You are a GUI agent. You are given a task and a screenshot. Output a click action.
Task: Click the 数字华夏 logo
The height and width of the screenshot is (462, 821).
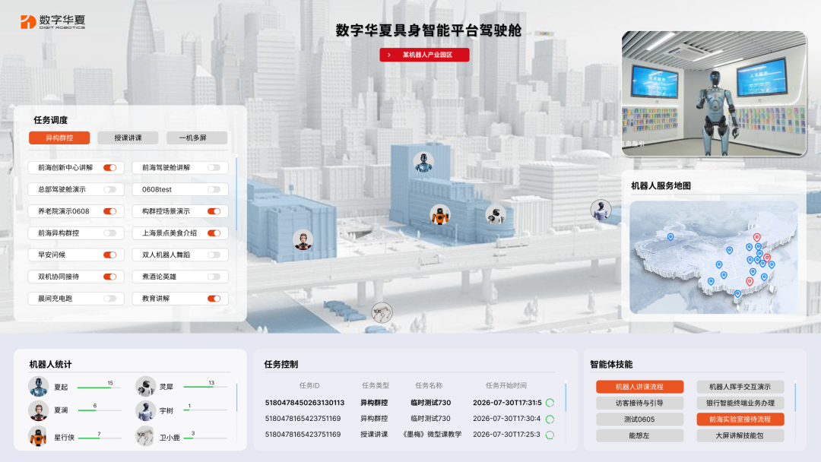(53, 21)
